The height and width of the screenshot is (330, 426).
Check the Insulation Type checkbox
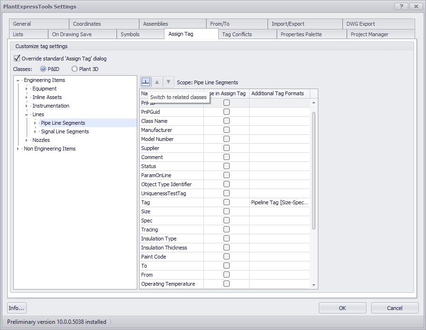tap(226, 239)
